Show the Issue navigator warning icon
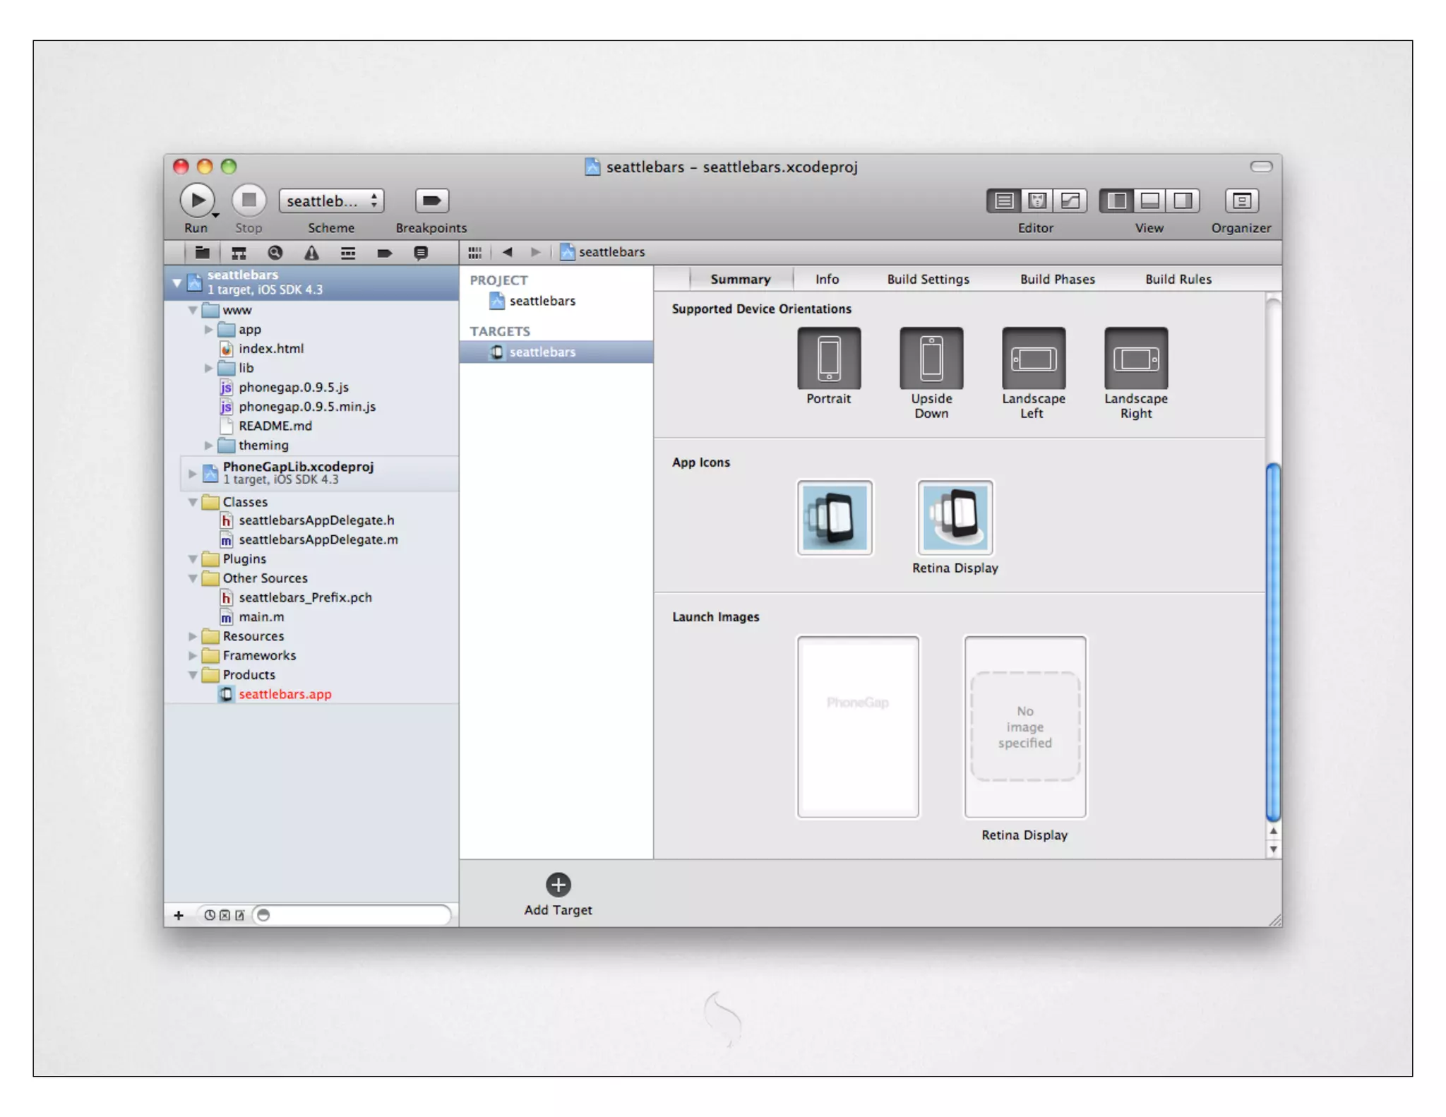Viewport: 1446px width, 1117px height. (311, 253)
